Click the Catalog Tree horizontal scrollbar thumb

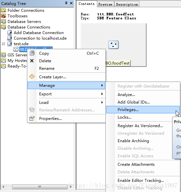pos(40,187)
